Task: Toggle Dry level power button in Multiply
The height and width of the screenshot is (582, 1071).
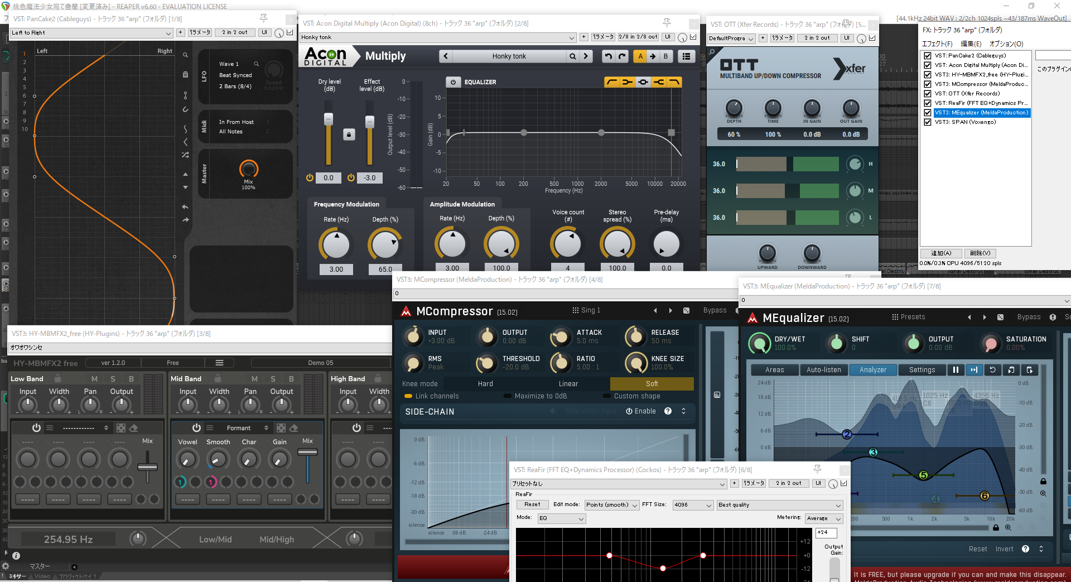Action: point(310,177)
